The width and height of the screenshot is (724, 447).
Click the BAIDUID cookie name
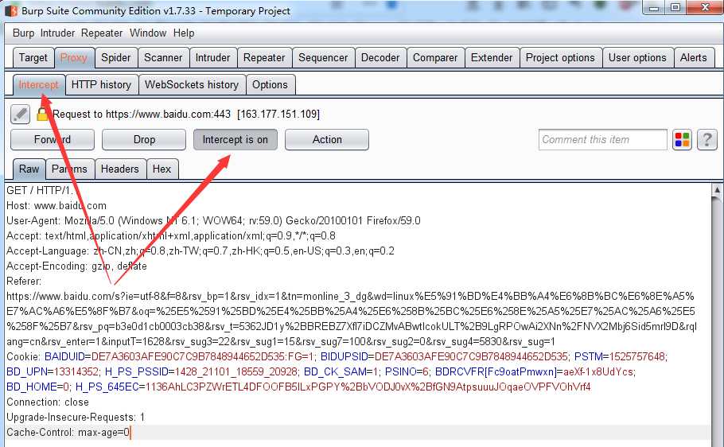(x=64, y=357)
